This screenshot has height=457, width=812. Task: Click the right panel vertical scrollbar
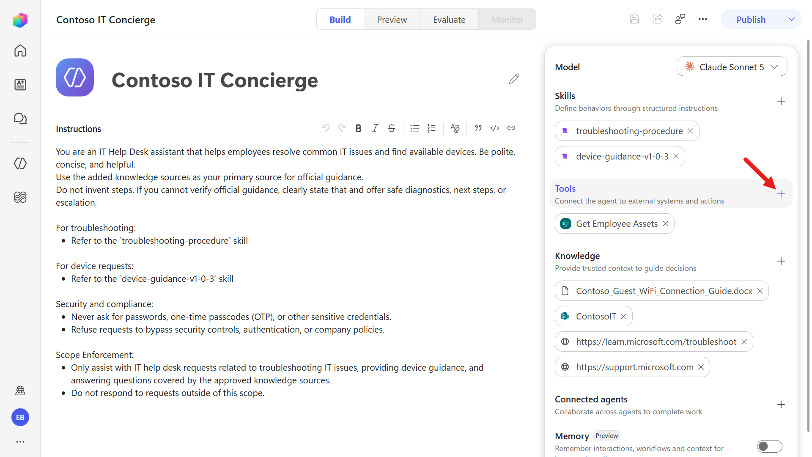[x=809, y=236]
